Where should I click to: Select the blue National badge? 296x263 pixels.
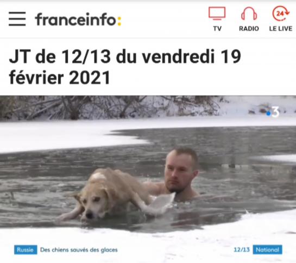click(268, 249)
